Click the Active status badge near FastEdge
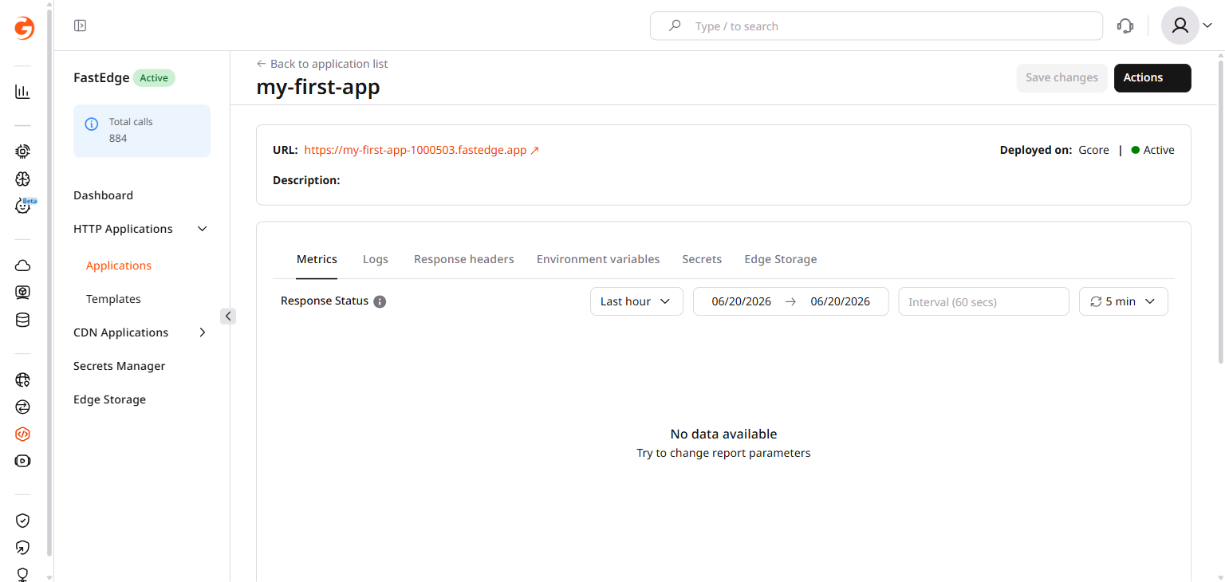1225x582 pixels. coord(154,78)
